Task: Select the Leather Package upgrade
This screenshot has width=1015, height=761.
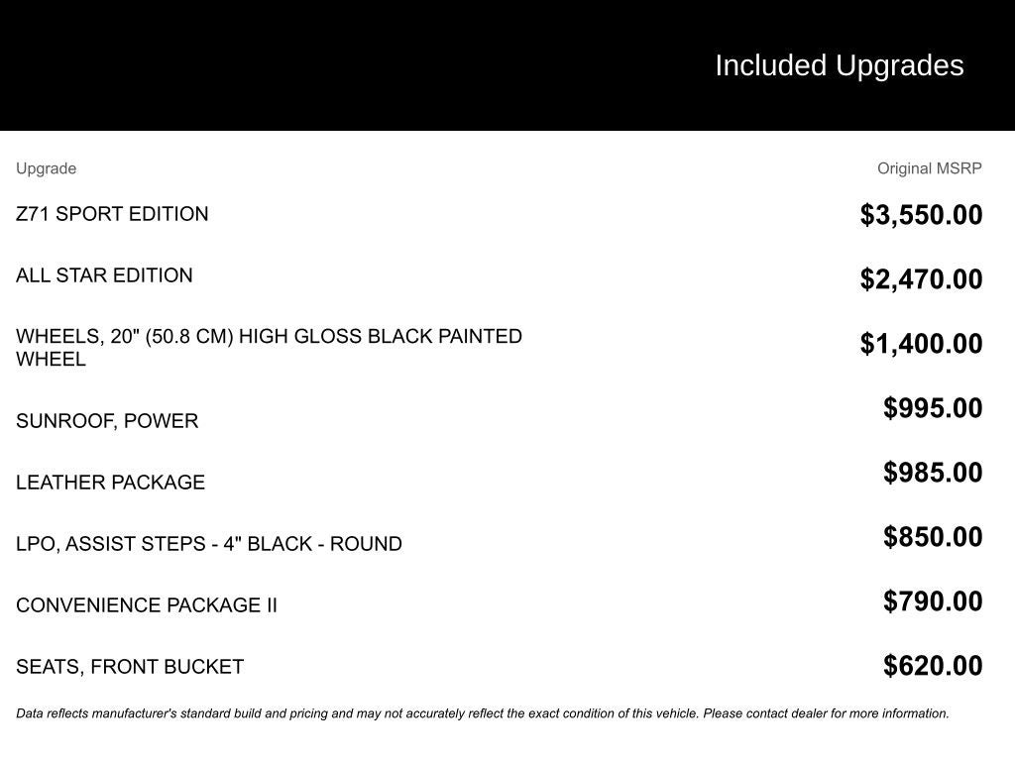Action: (x=110, y=483)
